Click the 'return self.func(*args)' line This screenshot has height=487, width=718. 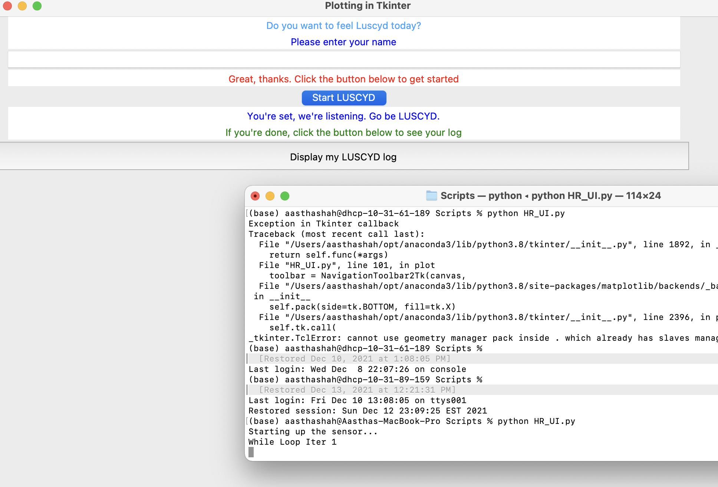329,255
